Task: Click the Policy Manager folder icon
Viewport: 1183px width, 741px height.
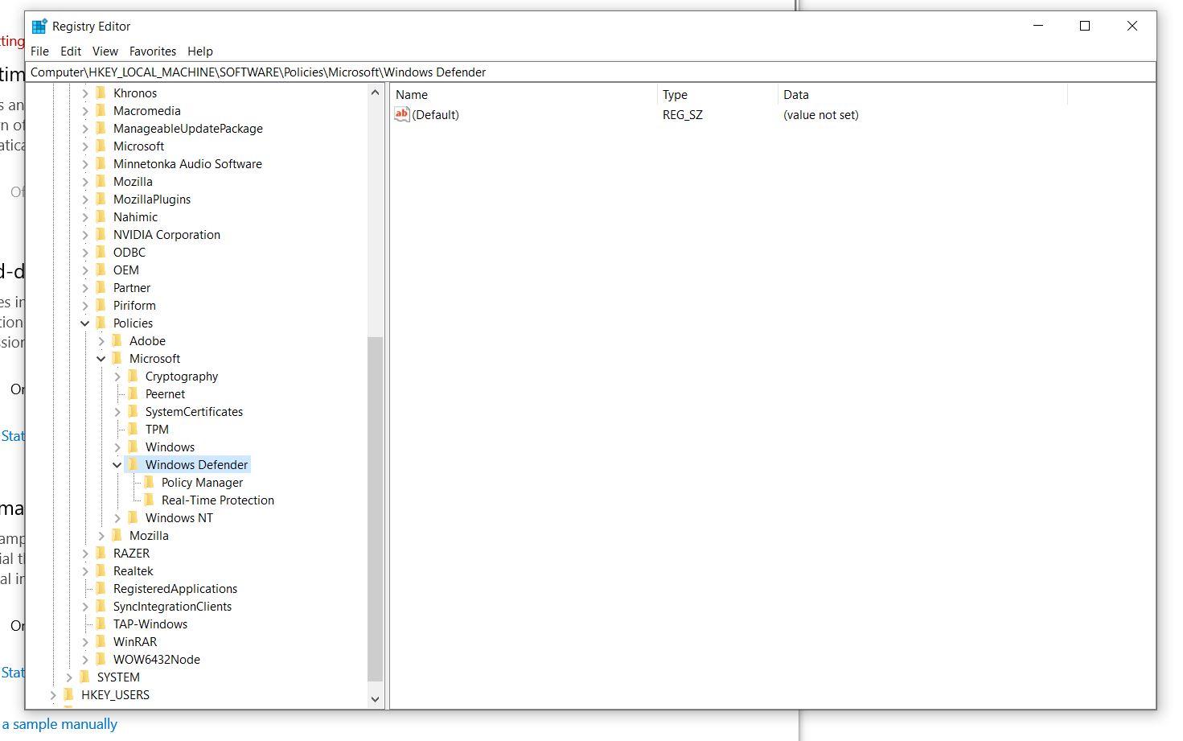Action: 149,482
